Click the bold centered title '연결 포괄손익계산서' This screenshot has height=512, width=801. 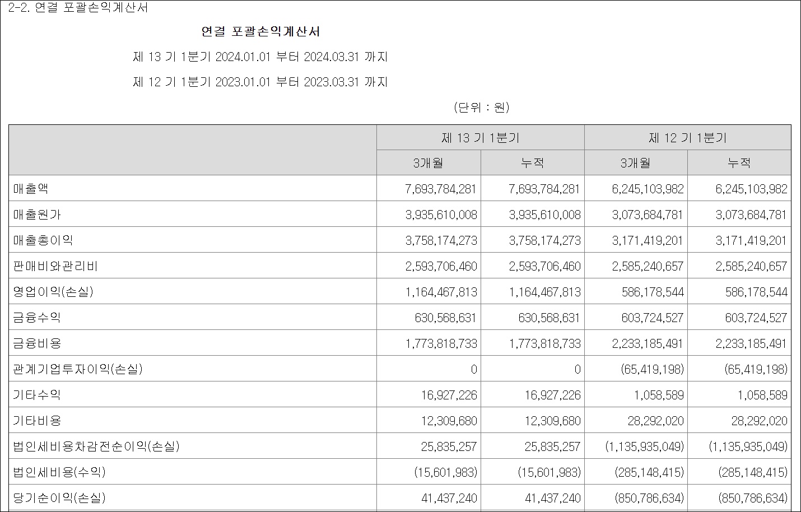click(x=260, y=32)
